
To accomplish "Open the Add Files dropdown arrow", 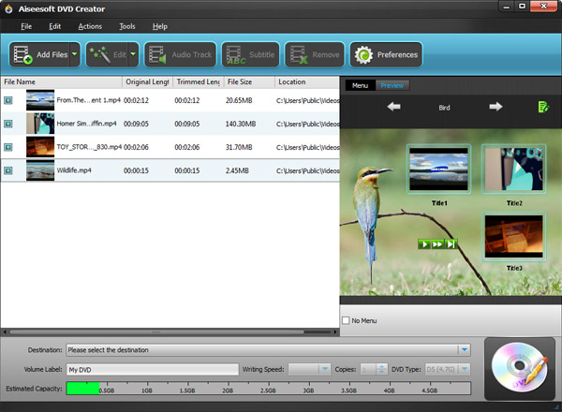I will point(75,54).
